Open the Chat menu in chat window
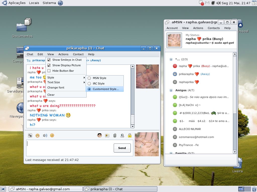 [x=30, y=54]
